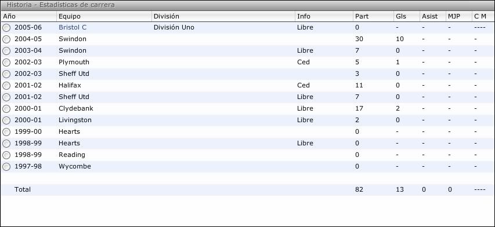The image size is (495, 227).
Task: Select the radio button for 2000-01 Livingston
Action: point(6,120)
